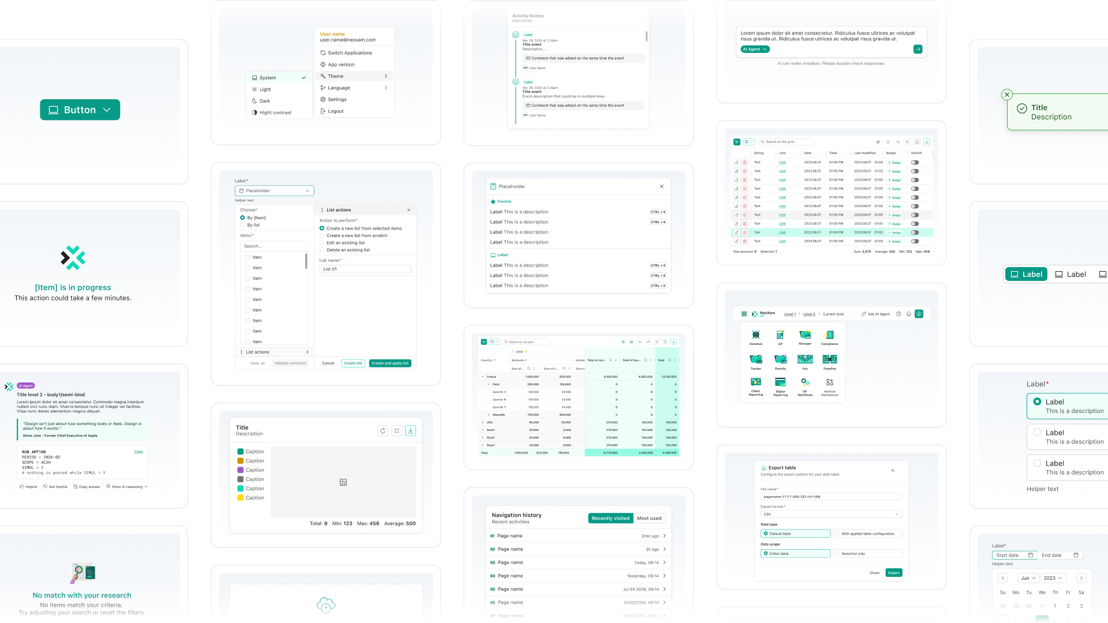Open the Placeholder dropdown under Label
Viewport: 1108px width, 623px height.
(275, 191)
